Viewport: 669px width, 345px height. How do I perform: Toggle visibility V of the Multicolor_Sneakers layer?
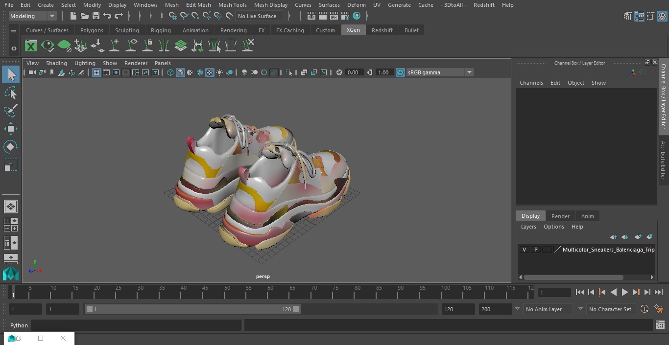click(x=524, y=250)
